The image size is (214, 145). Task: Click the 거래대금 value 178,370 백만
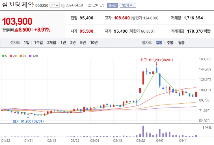point(199,31)
